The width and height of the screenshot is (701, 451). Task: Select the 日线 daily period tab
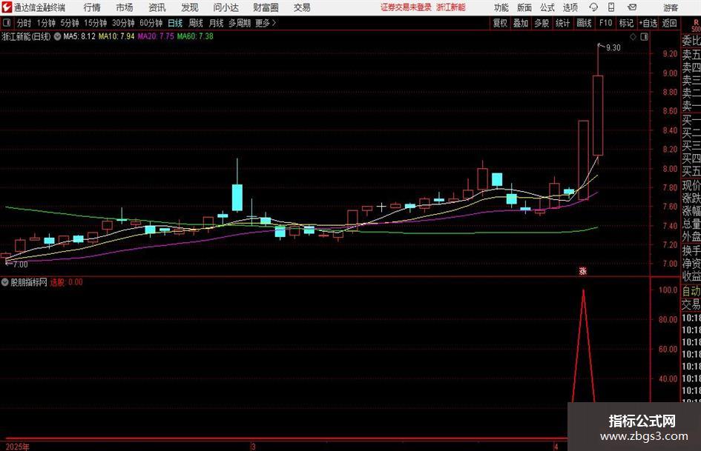point(175,23)
